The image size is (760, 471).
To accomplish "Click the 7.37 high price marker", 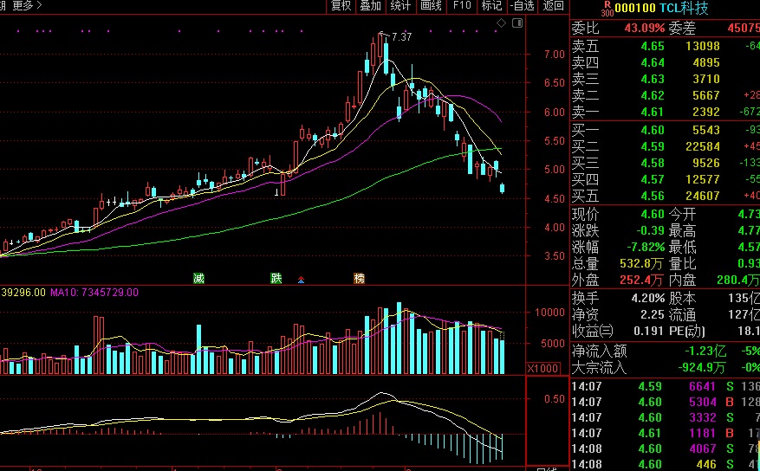I will (401, 36).
